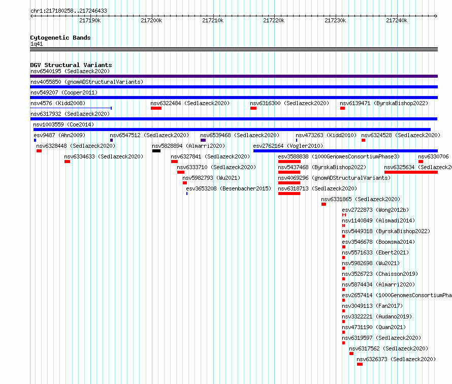Click nsv5571633 (Ebert2021) label
The image size is (452, 384).
pos(375,252)
